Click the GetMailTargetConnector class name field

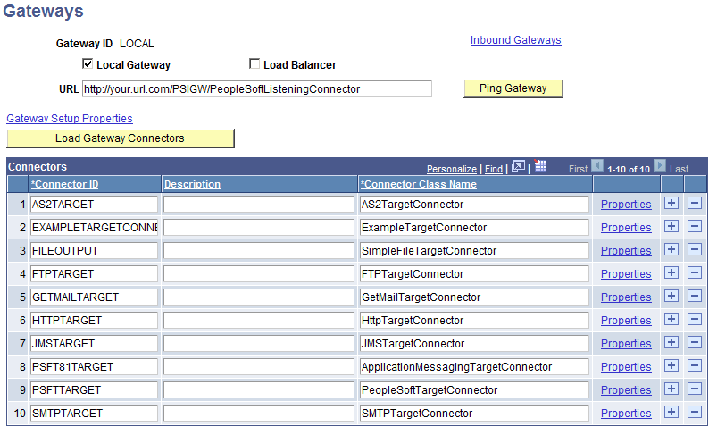tap(474, 297)
